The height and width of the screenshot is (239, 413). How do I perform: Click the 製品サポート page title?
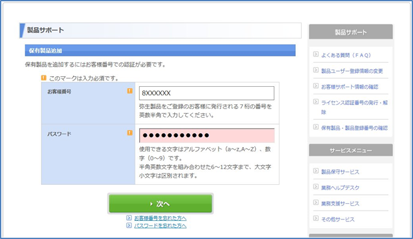[x=45, y=30]
